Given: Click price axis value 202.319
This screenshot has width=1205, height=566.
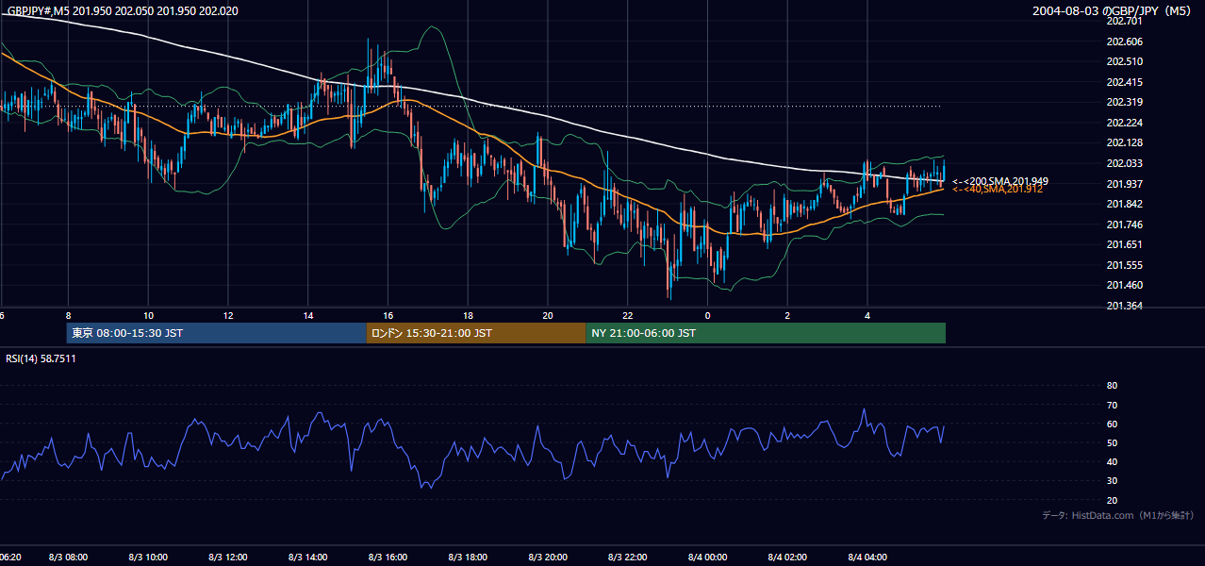Looking at the screenshot, I should coord(1124,102).
